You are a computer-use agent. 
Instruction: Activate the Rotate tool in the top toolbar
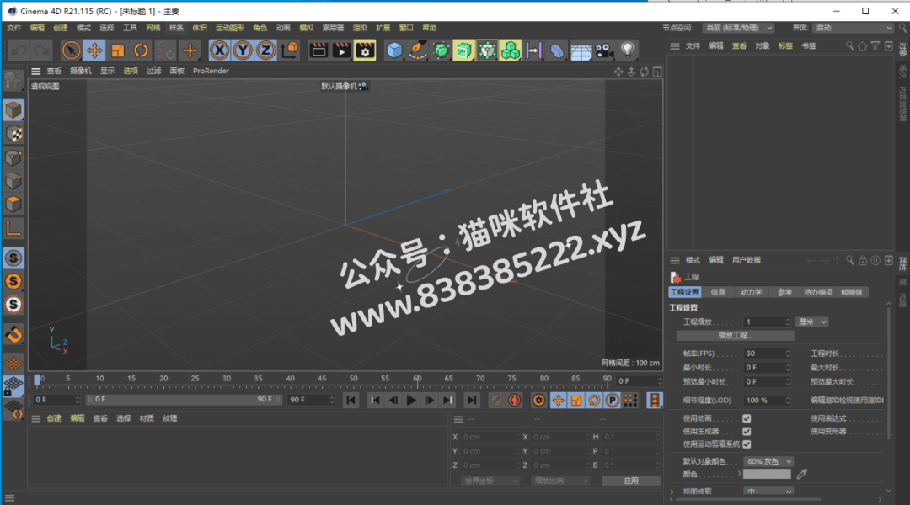pos(141,50)
